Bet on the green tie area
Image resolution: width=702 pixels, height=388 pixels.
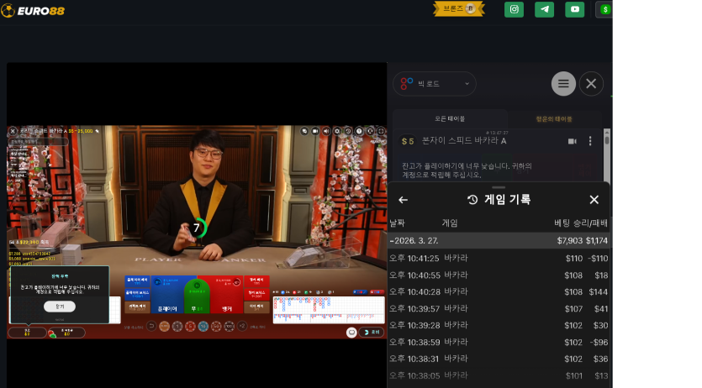click(x=197, y=297)
